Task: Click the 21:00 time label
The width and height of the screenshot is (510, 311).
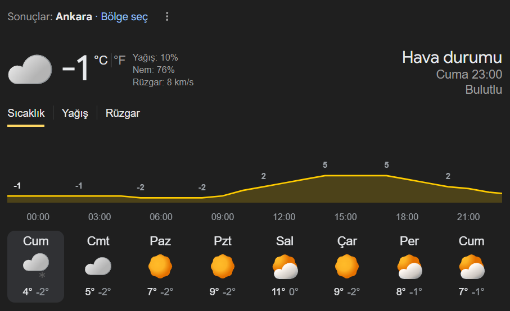Action: pyautogui.click(x=468, y=217)
